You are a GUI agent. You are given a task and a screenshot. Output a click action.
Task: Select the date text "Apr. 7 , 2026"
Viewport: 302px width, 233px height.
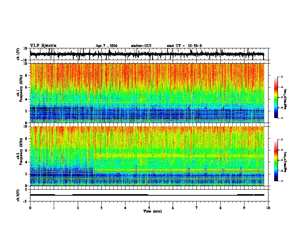click(x=106, y=46)
